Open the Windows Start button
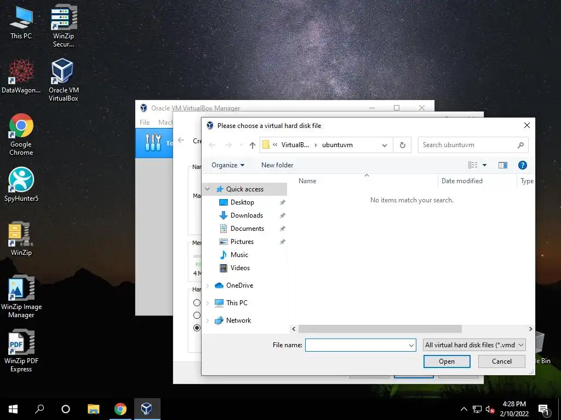Viewport: 561px width, 420px height. click(13, 409)
